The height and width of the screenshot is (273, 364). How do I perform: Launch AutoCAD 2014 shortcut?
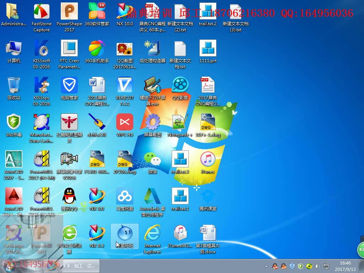coord(14,202)
